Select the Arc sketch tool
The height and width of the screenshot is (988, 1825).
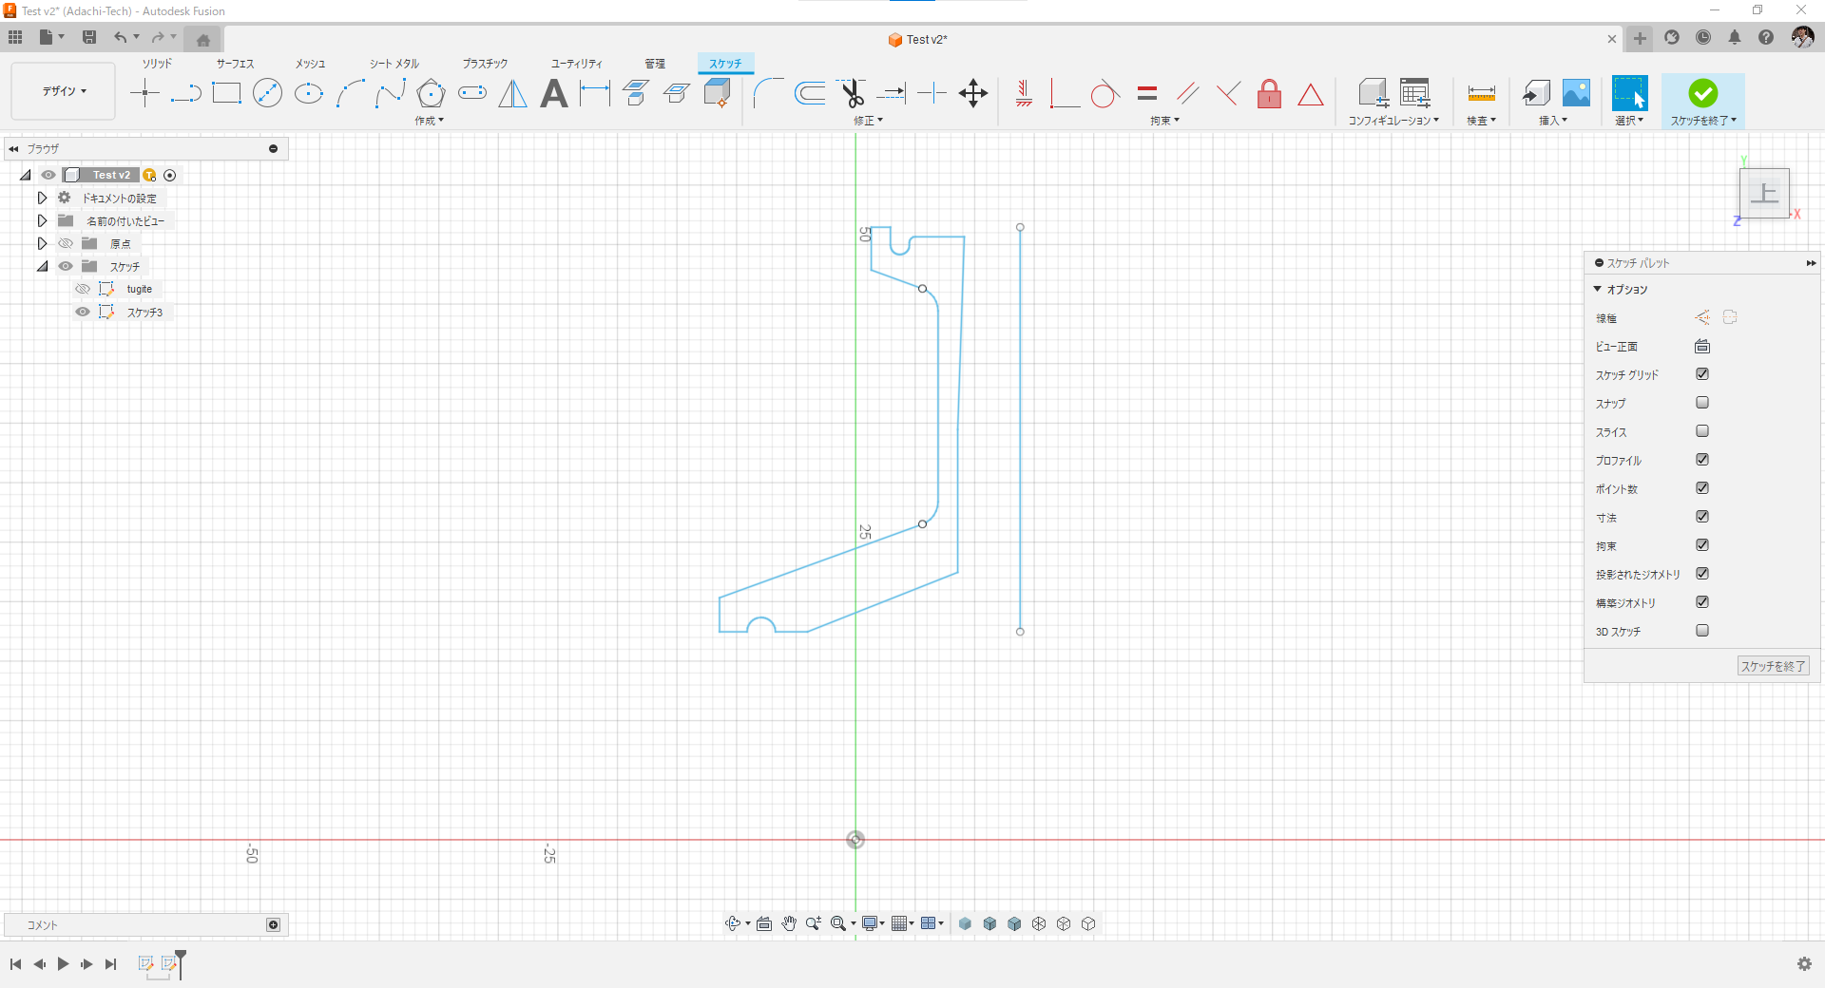(x=350, y=93)
